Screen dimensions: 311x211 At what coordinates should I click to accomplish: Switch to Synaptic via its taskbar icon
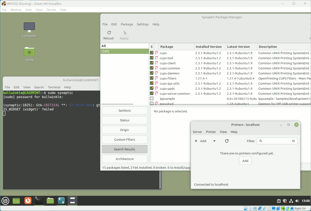[x=61, y=201]
